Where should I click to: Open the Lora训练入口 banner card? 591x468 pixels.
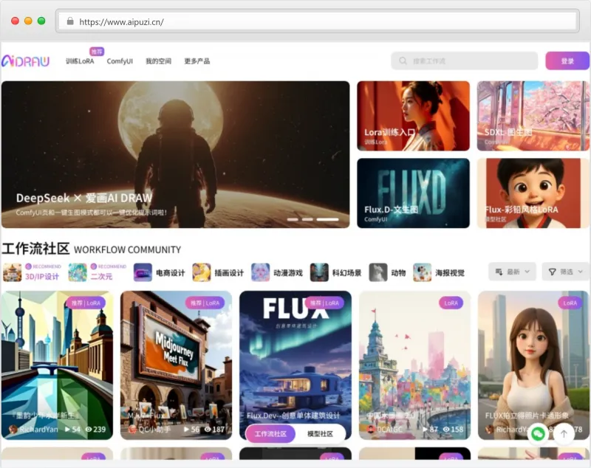click(413, 116)
